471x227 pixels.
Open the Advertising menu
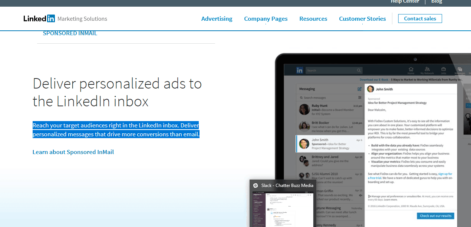(x=217, y=19)
